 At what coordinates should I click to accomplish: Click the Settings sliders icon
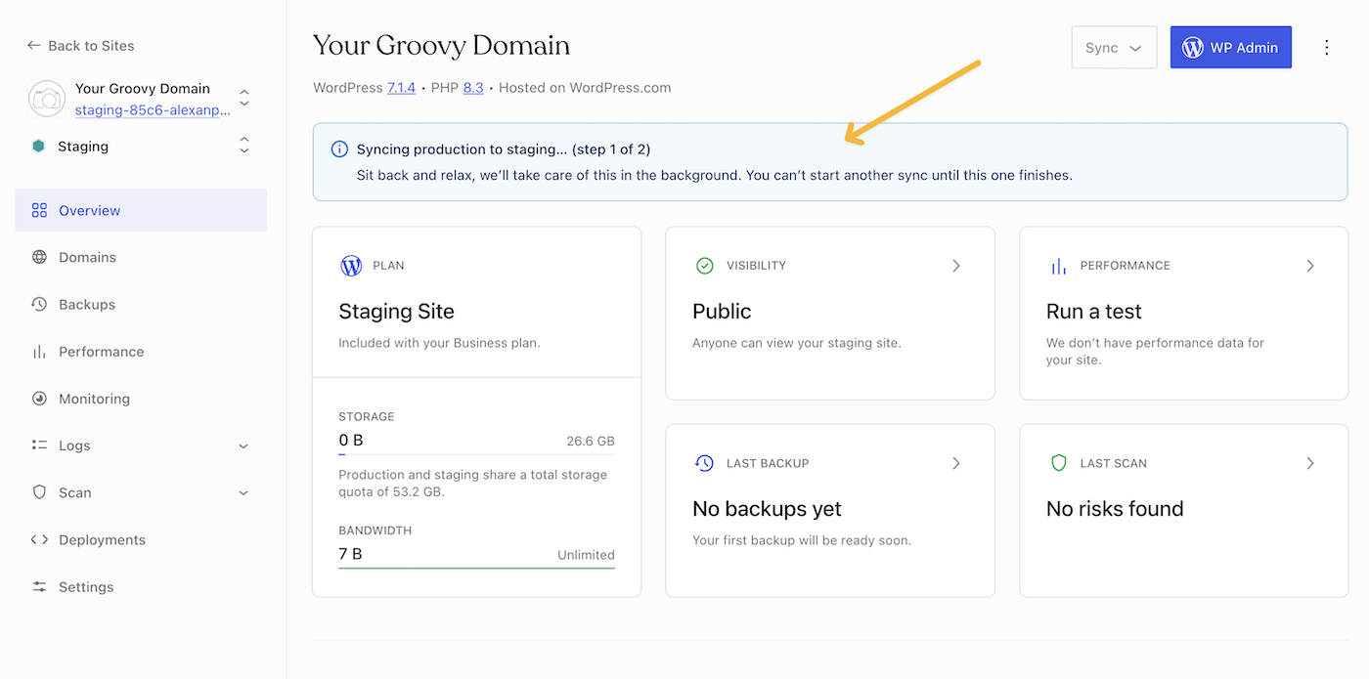(x=39, y=587)
